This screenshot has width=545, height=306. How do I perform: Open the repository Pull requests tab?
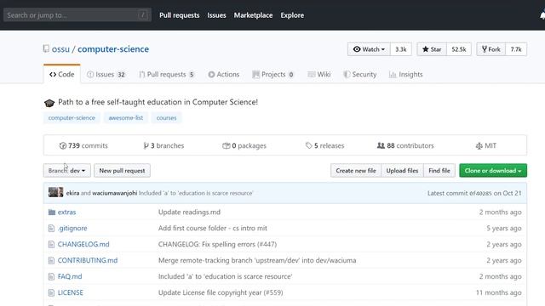coord(167,74)
